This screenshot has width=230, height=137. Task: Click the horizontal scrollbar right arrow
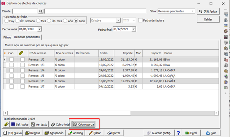(x=216, y=113)
